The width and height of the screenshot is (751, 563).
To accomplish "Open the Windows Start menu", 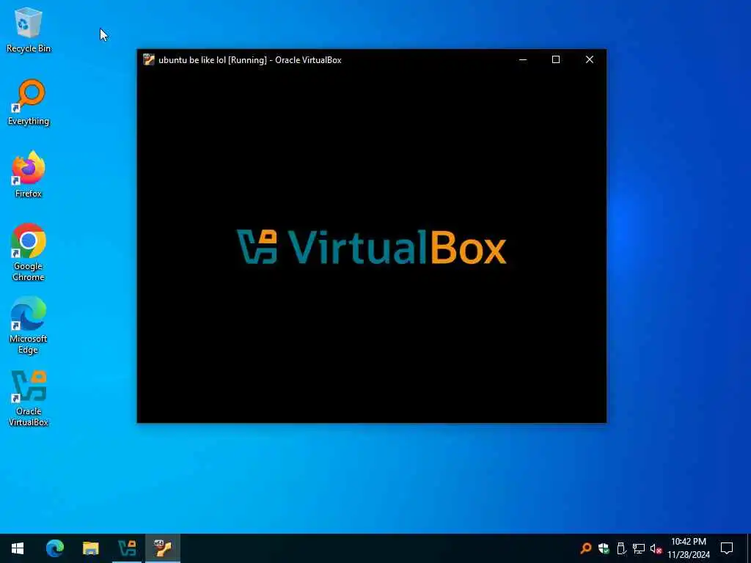I will coord(18,548).
